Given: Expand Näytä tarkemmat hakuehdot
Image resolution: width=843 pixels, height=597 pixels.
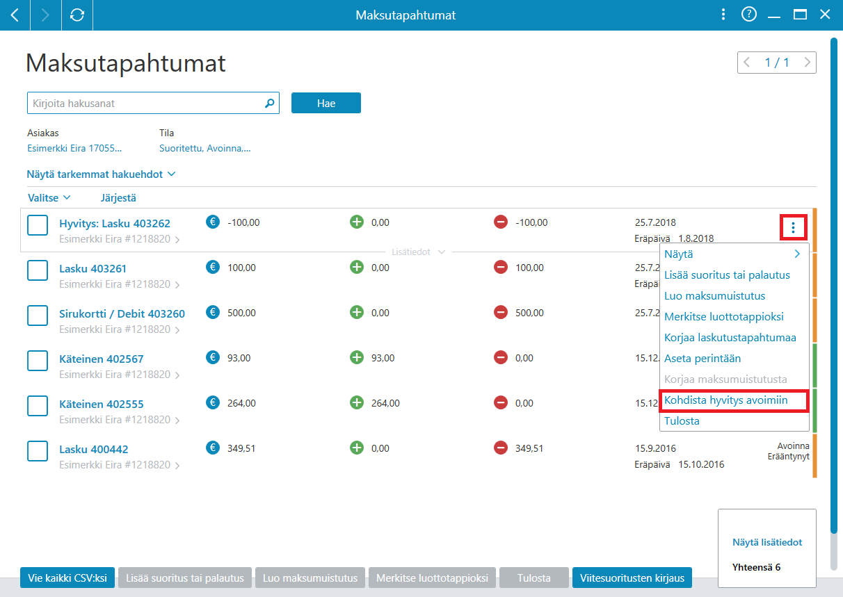Looking at the screenshot, I should [x=101, y=174].
